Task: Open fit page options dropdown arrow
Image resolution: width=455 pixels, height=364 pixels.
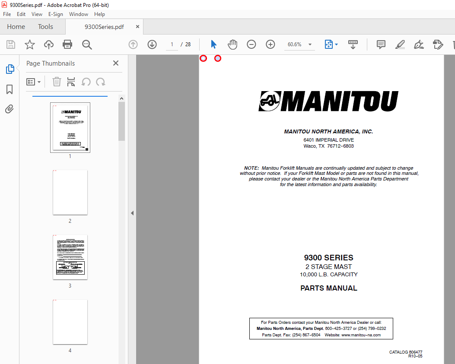Action: pyautogui.click(x=336, y=44)
